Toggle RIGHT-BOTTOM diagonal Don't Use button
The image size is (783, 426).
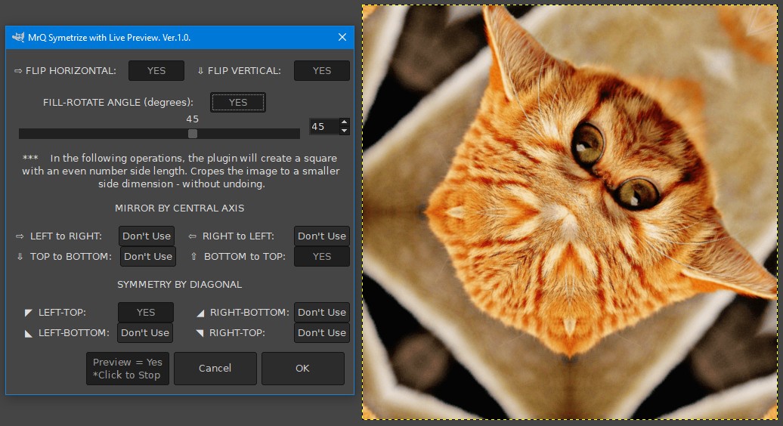[322, 312]
